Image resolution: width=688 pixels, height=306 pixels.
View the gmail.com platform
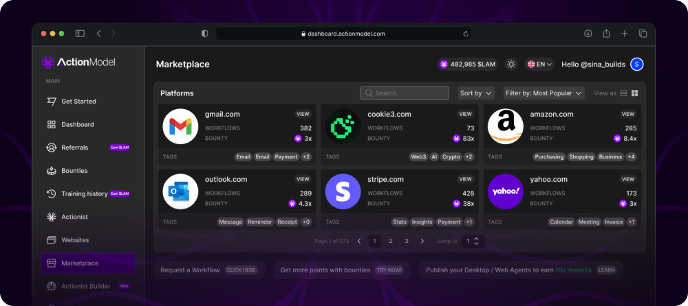click(x=303, y=115)
